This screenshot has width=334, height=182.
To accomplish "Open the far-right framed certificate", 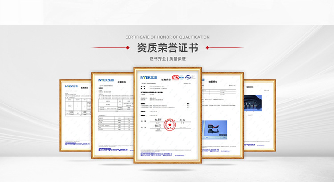I will point(259,115).
